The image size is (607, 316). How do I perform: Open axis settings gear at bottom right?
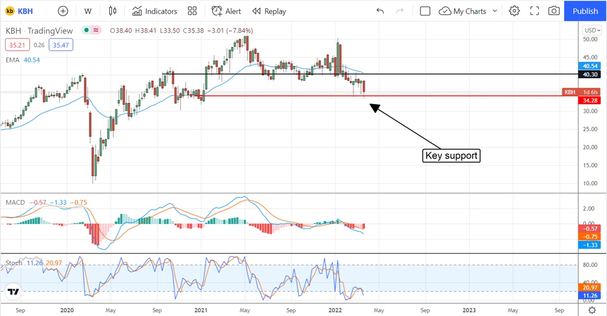pos(592,310)
